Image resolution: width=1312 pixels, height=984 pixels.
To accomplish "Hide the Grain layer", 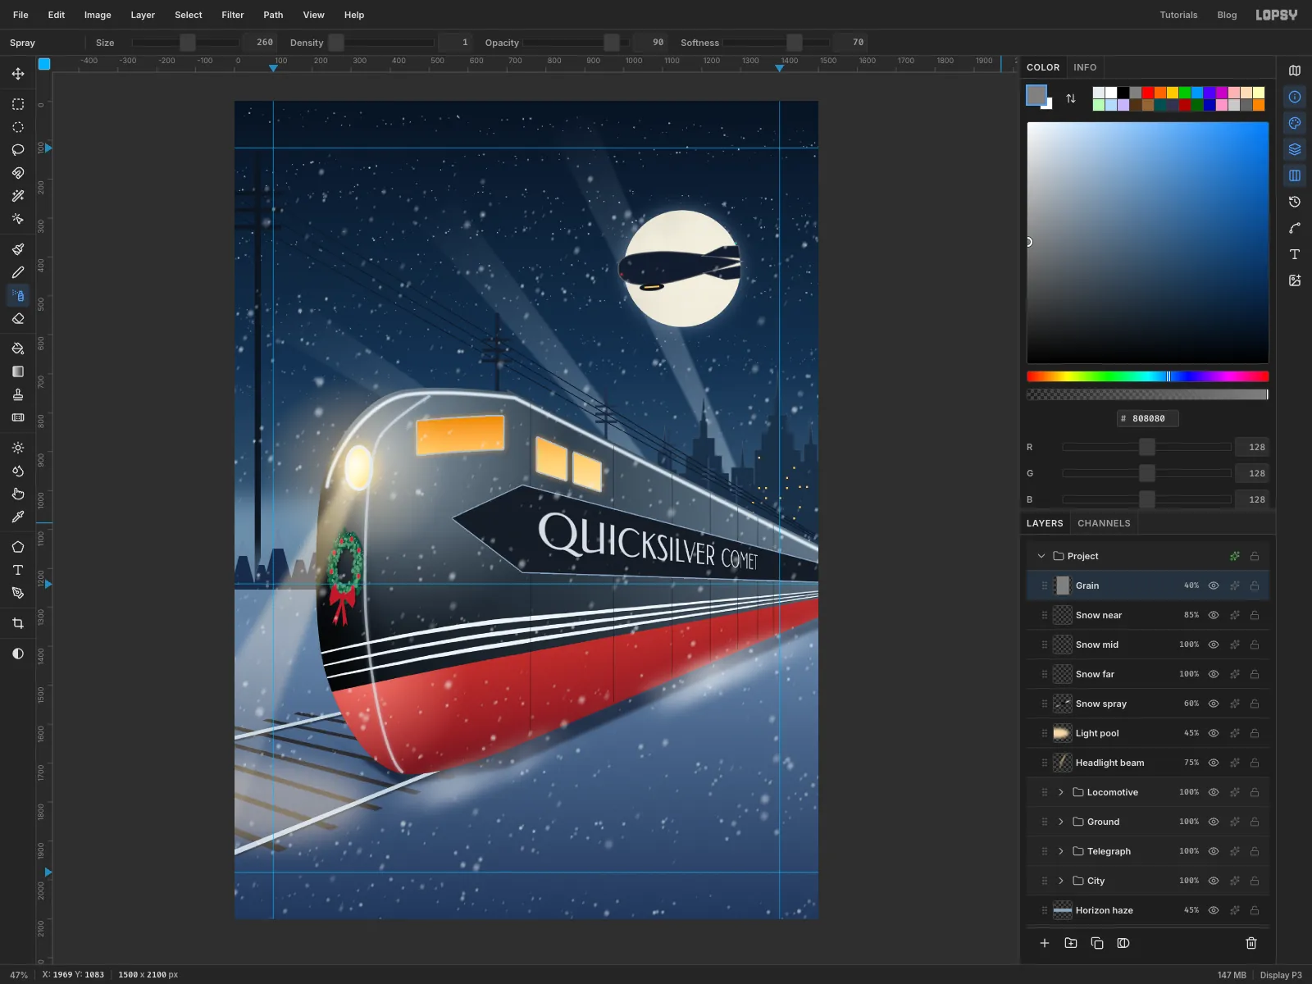I will click(x=1214, y=585).
